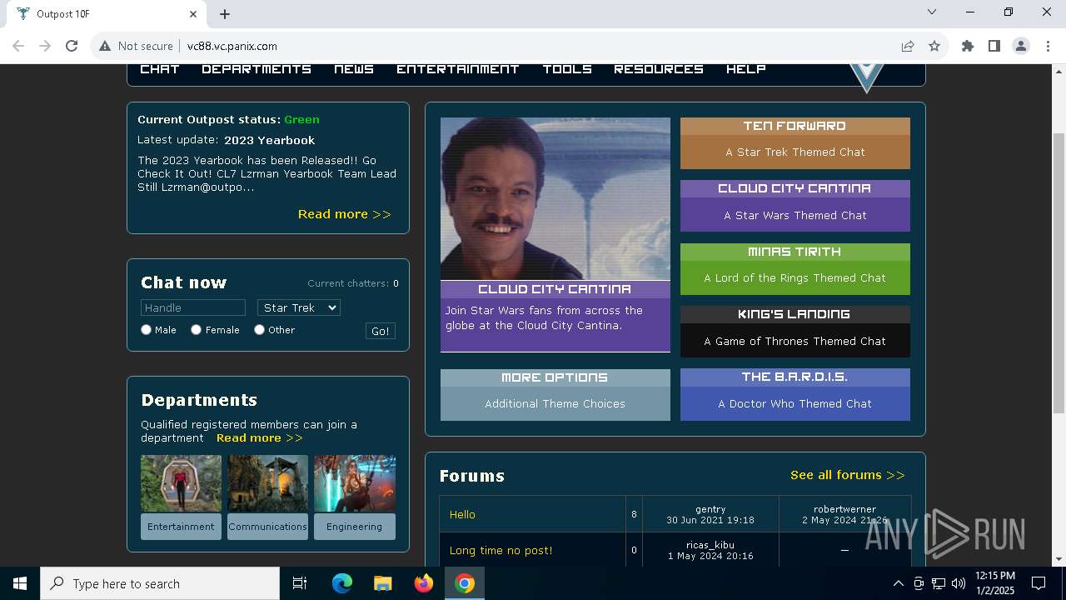Select the Female radio button

click(197, 330)
